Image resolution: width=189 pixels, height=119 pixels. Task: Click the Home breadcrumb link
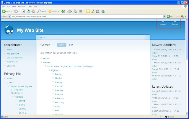point(43,38)
